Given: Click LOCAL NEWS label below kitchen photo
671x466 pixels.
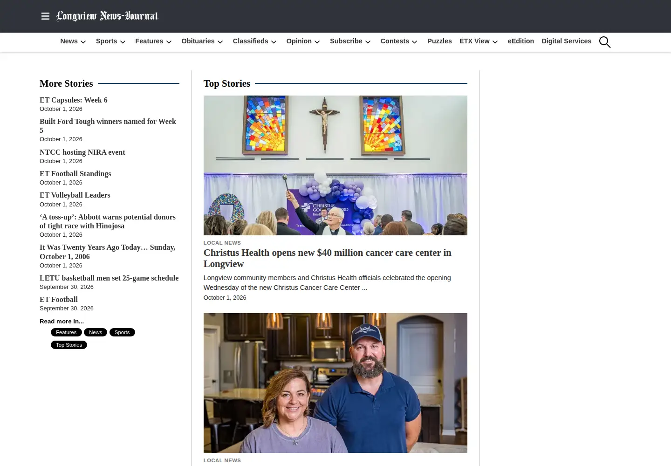Looking at the screenshot, I should pos(222,460).
